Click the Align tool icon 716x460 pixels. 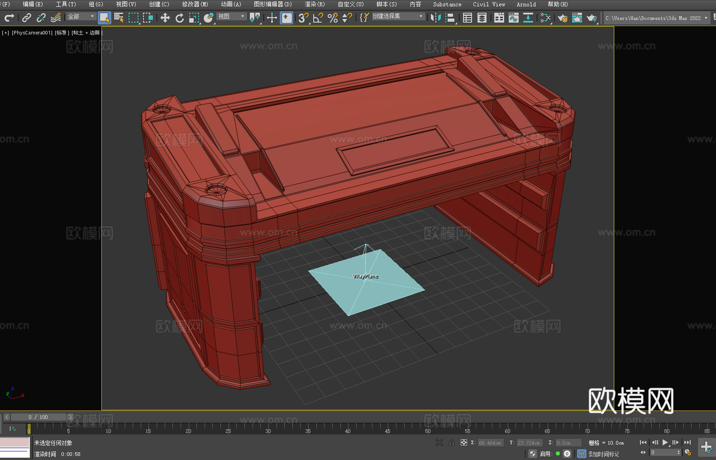[450, 18]
